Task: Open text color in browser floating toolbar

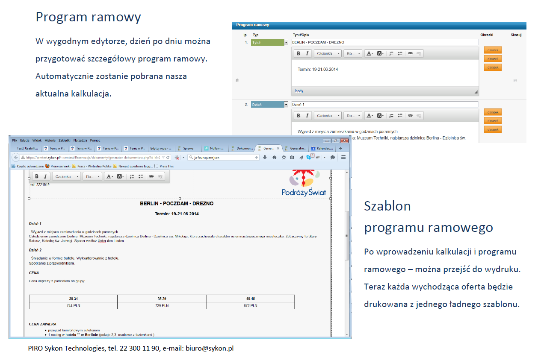Action: (110, 176)
